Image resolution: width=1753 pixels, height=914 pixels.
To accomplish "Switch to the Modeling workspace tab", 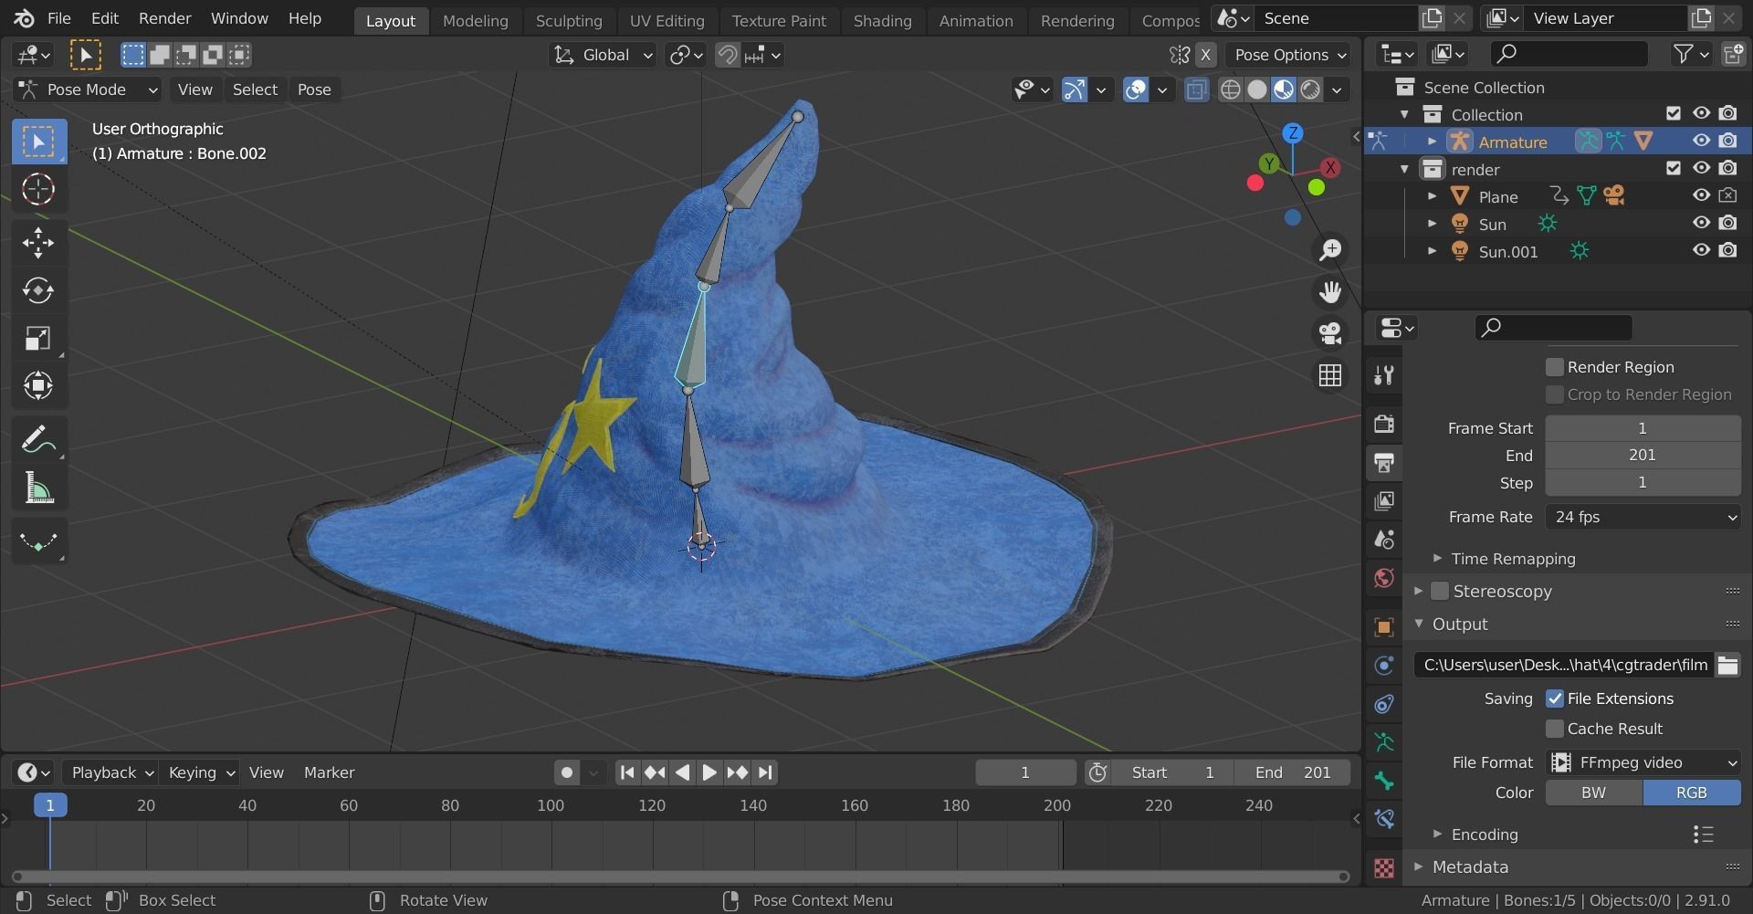I will [475, 20].
